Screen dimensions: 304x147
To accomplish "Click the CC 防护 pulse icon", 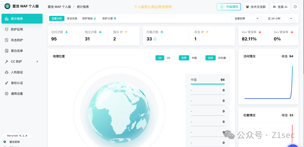I will 6,61.
